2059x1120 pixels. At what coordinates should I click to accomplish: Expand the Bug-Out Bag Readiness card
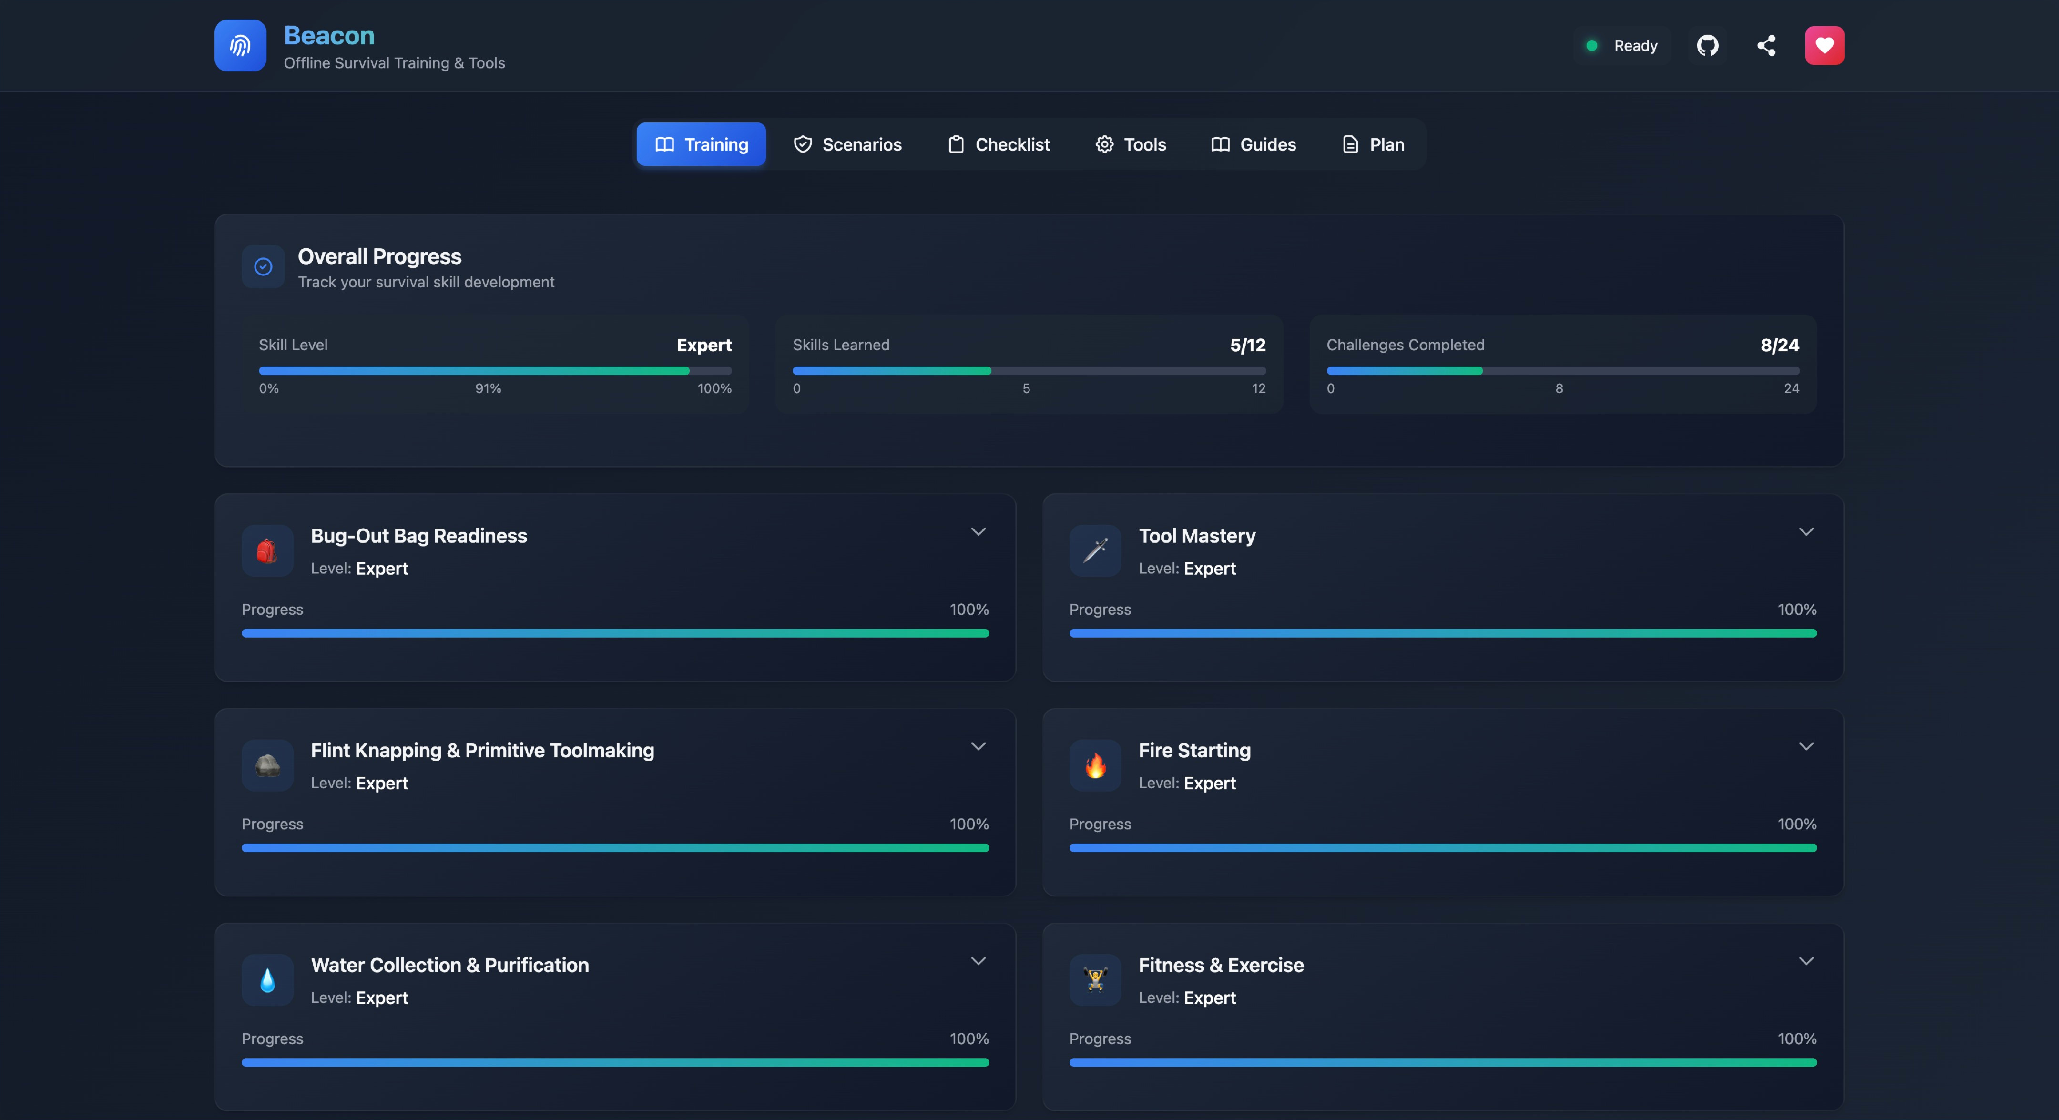978,531
